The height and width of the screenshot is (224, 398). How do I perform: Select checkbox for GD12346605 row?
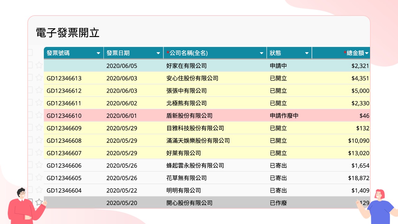coord(30,177)
